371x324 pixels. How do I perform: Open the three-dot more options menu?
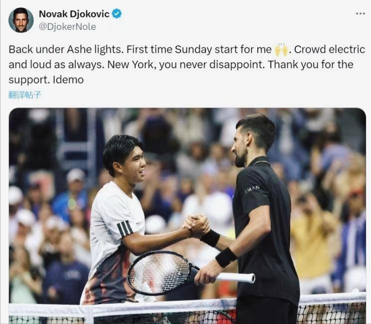(360, 14)
